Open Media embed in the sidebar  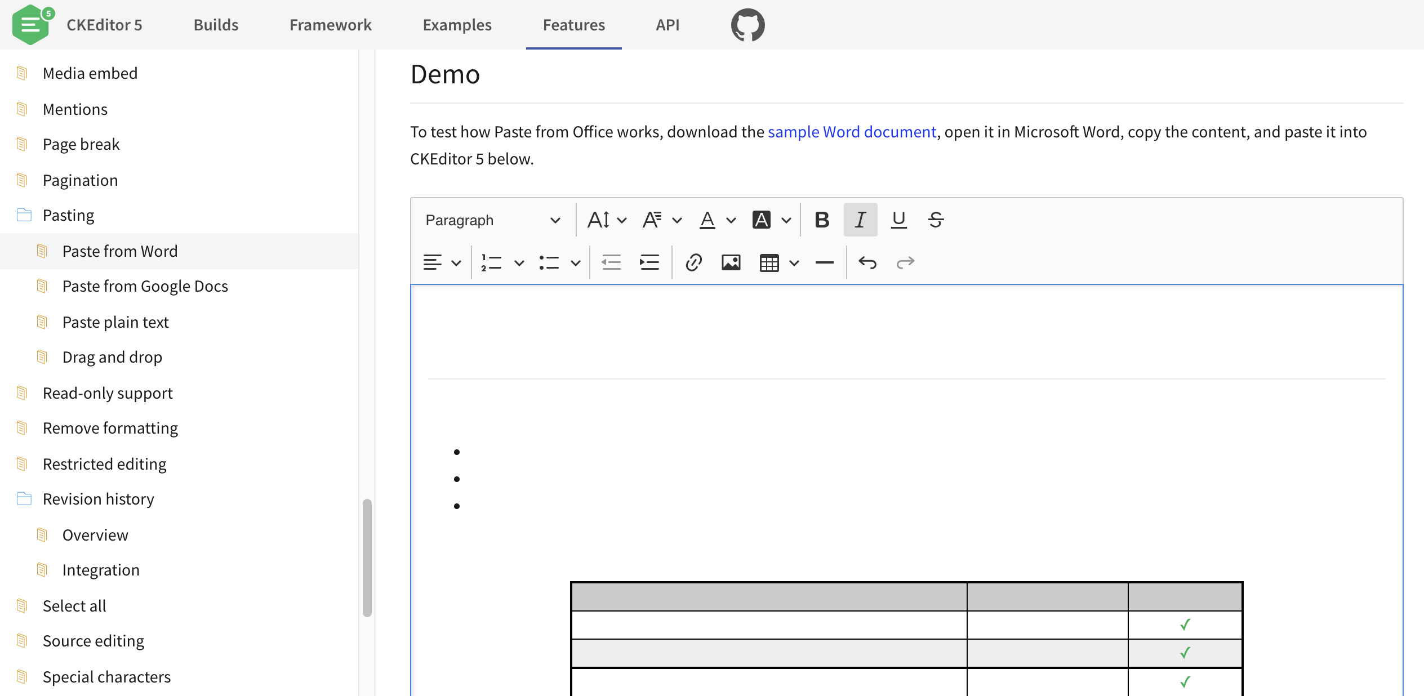point(90,73)
